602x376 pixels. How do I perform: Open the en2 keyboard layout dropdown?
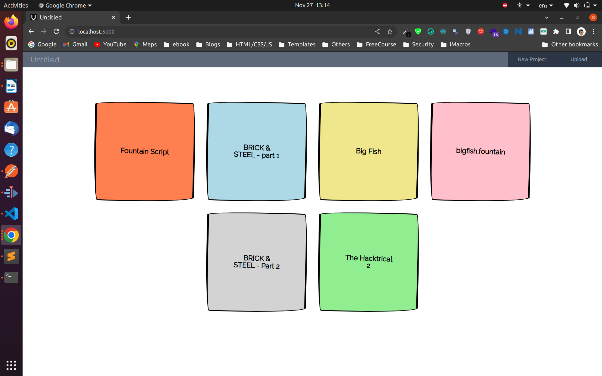click(546, 5)
